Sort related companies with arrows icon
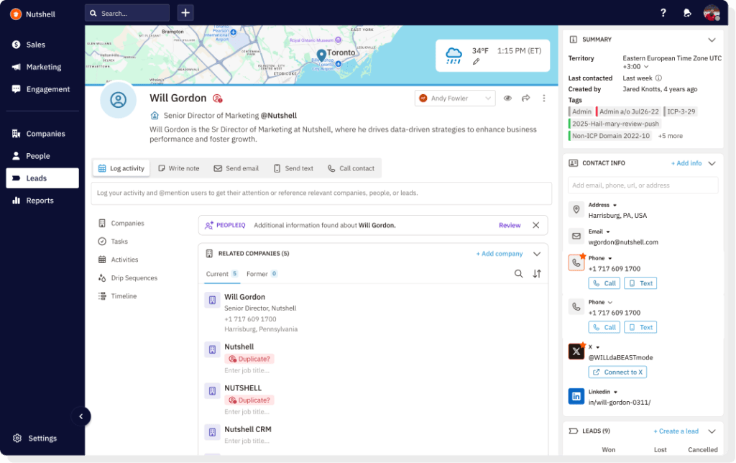 (537, 273)
